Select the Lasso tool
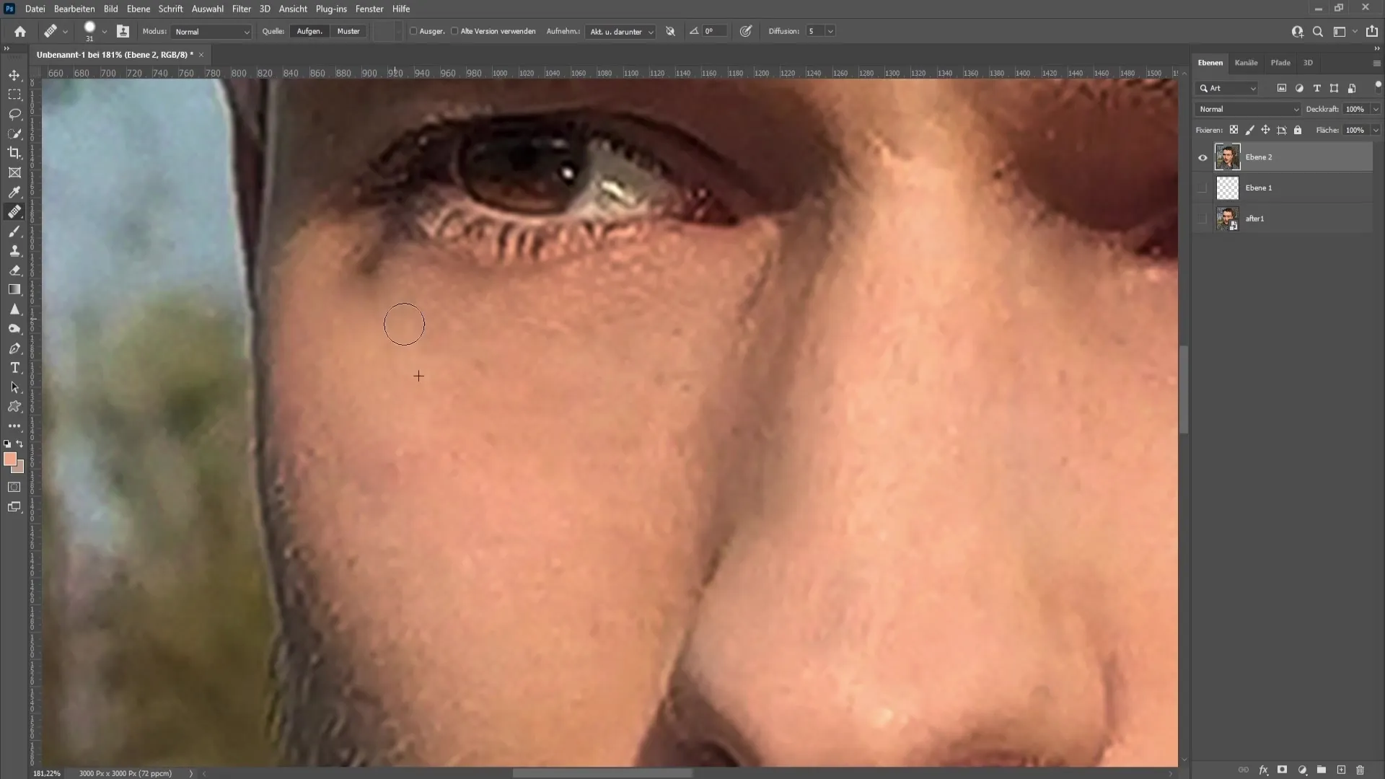Viewport: 1385px width, 779px height. (x=14, y=113)
